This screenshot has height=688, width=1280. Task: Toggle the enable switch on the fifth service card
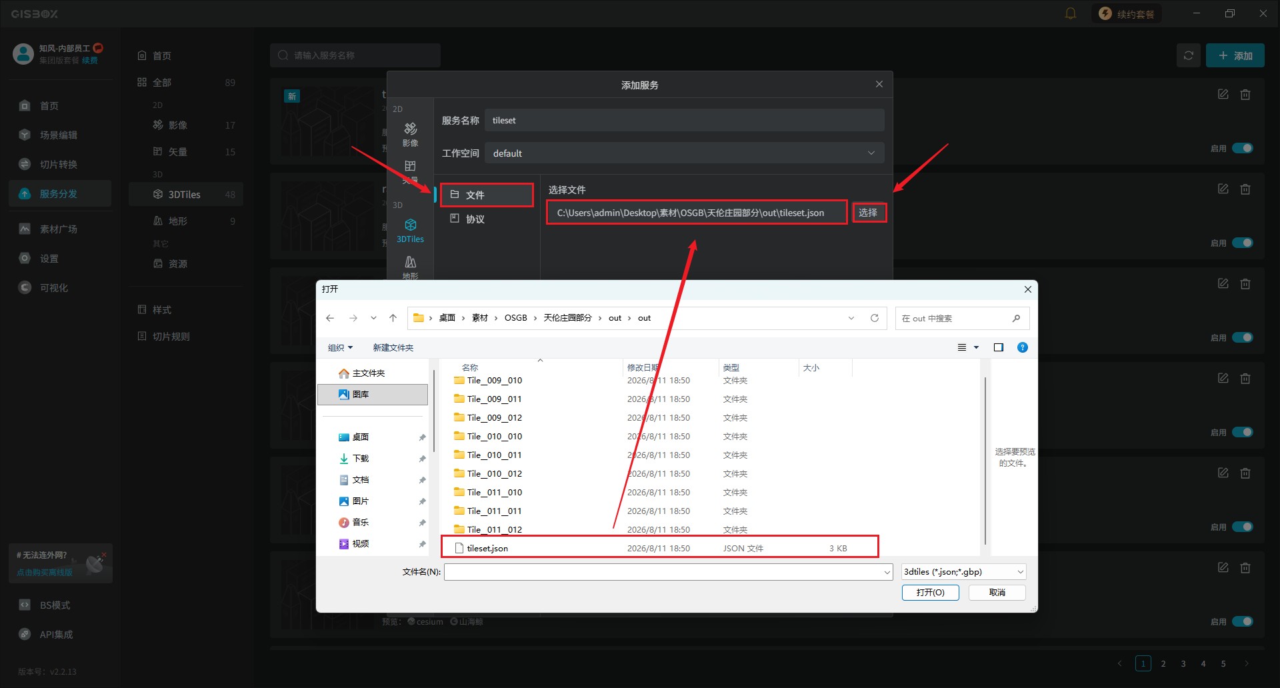point(1243,527)
